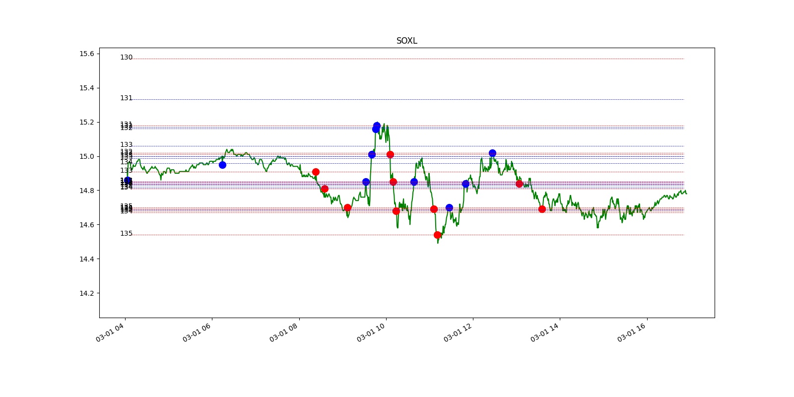
Task: Click the 03-01 10 x-axis label
Action: (x=371, y=332)
